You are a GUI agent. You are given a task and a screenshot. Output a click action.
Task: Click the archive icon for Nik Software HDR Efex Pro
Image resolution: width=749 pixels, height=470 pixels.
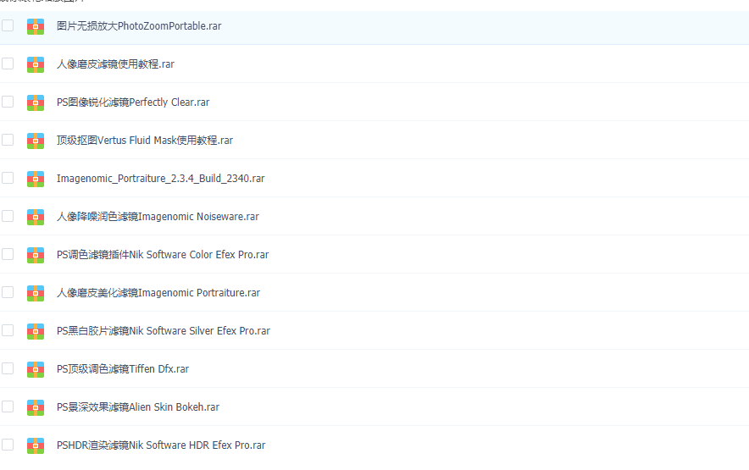coord(36,445)
